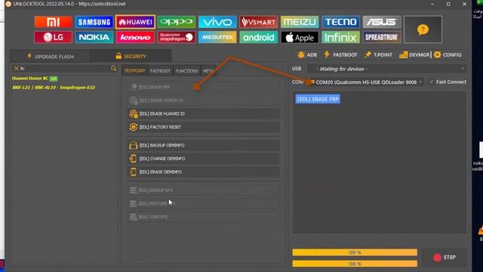Pick the Vivo brand tile

(217, 22)
